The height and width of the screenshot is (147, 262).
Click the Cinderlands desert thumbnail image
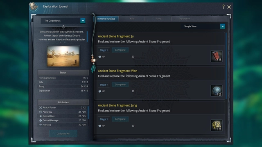coord(63,56)
